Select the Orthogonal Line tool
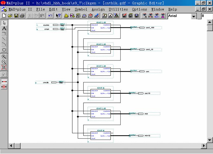The height and width of the screenshot is (154, 213). click(x=4, y=34)
